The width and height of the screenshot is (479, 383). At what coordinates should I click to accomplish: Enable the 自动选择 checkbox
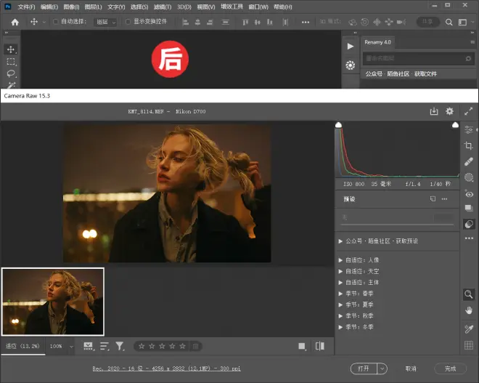click(x=56, y=22)
